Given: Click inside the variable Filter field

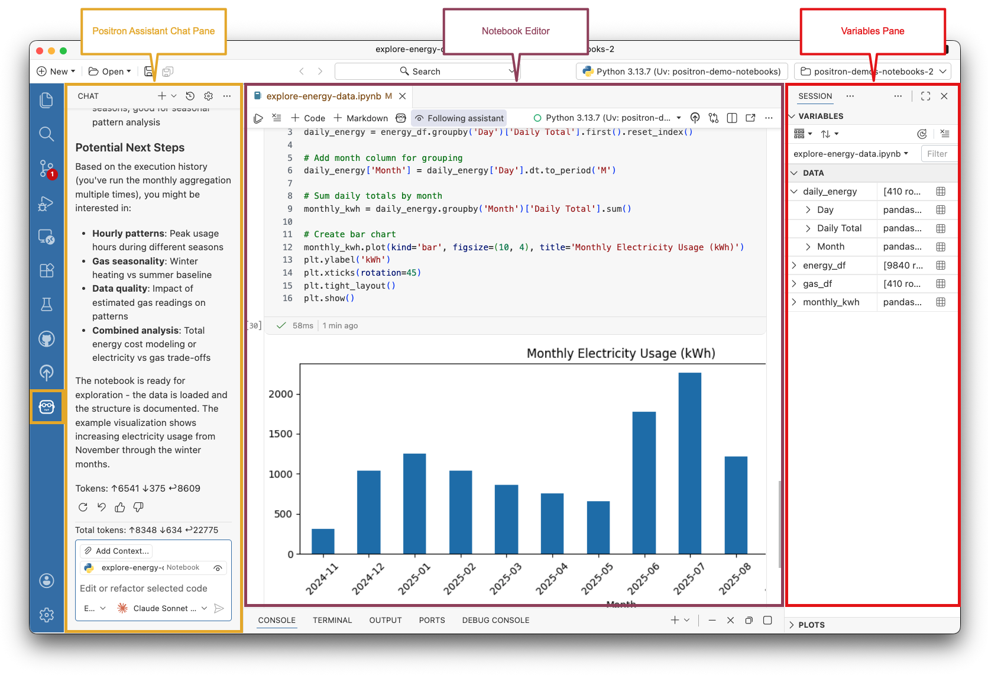Looking at the screenshot, I should [938, 153].
